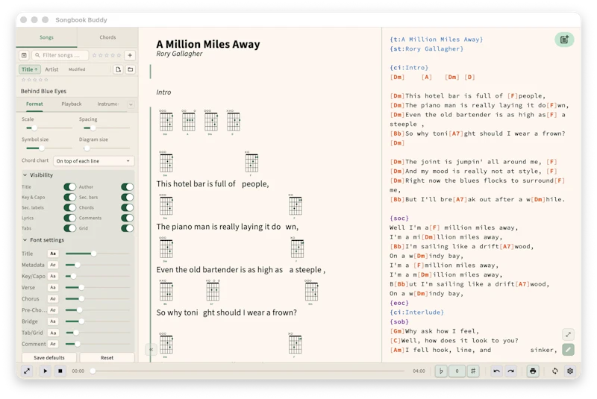Image resolution: width=597 pixels, height=399 pixels.
Task: Select the Format tab
Action: [x=34, y=104]
